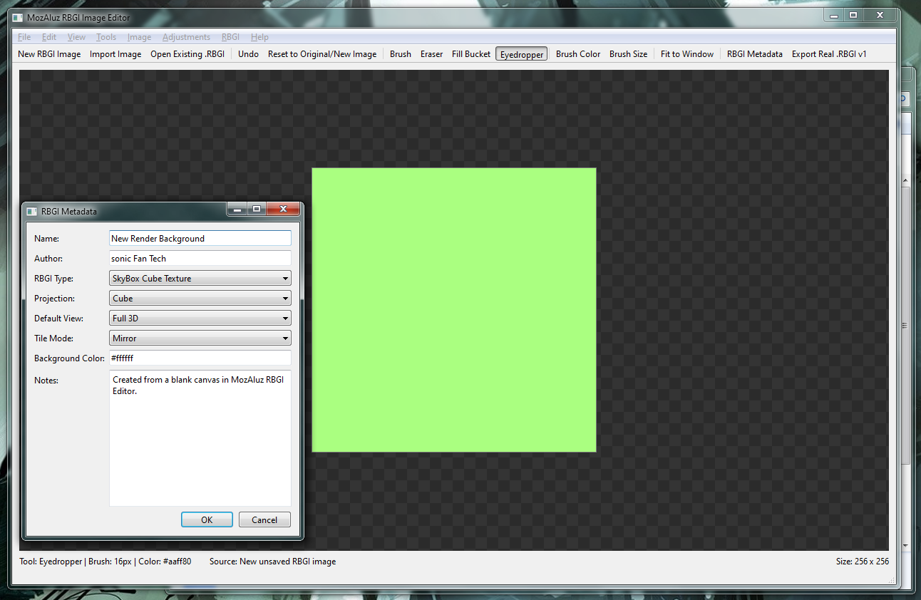Open the Image menu
The height and width of the screenshot is (600, 921).
tap(139, 37)
